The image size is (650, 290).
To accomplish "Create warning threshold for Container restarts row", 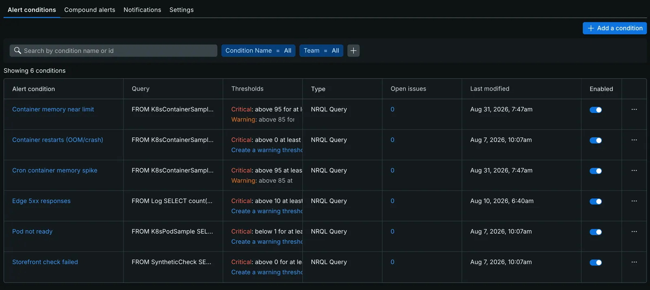I will (266, 150).
